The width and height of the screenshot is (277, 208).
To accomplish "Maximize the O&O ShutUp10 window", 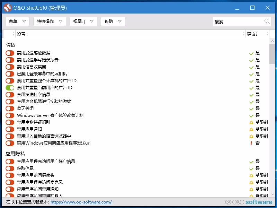I will pyautogui.click(x=252, y=8).
